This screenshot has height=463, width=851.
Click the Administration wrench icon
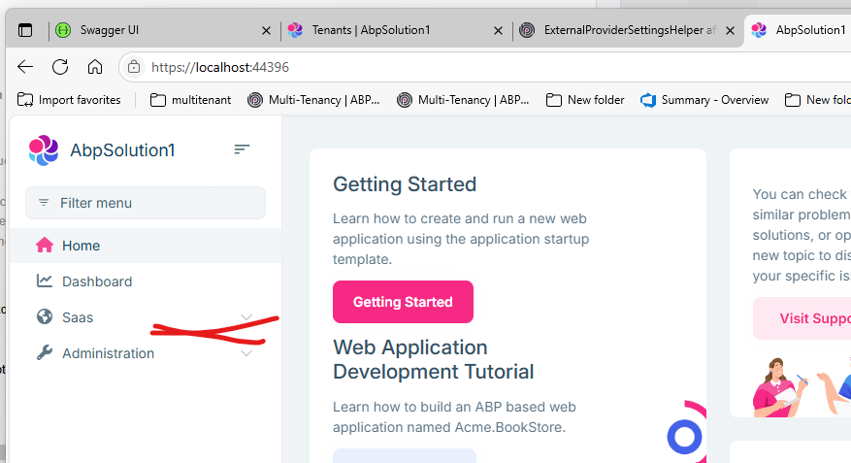(45, 352)
